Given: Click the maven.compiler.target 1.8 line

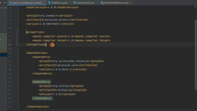Looking at the screenshot, I should [71, 40].
